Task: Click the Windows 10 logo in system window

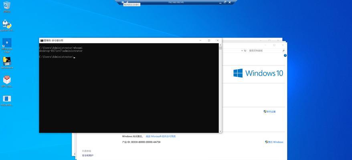Action: 258,73
